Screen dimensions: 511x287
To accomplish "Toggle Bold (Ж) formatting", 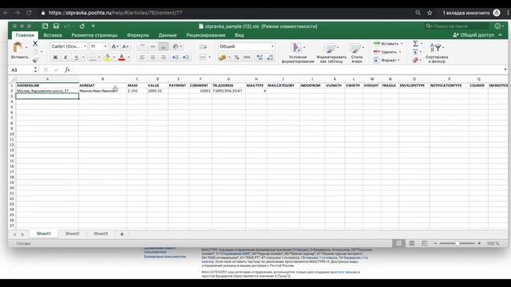I will 55,57.
